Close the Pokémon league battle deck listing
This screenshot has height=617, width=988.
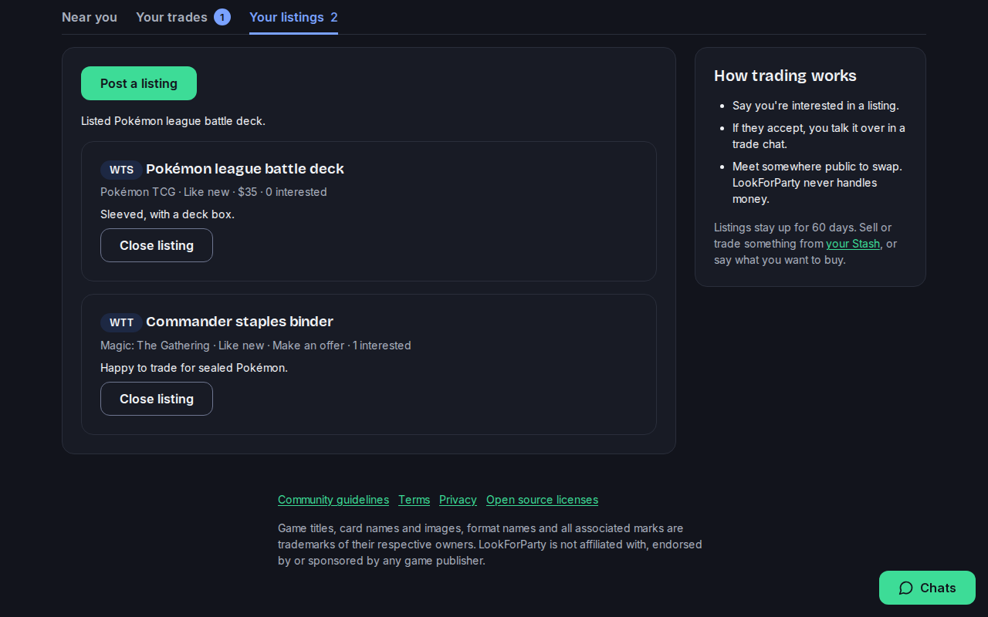157,245
